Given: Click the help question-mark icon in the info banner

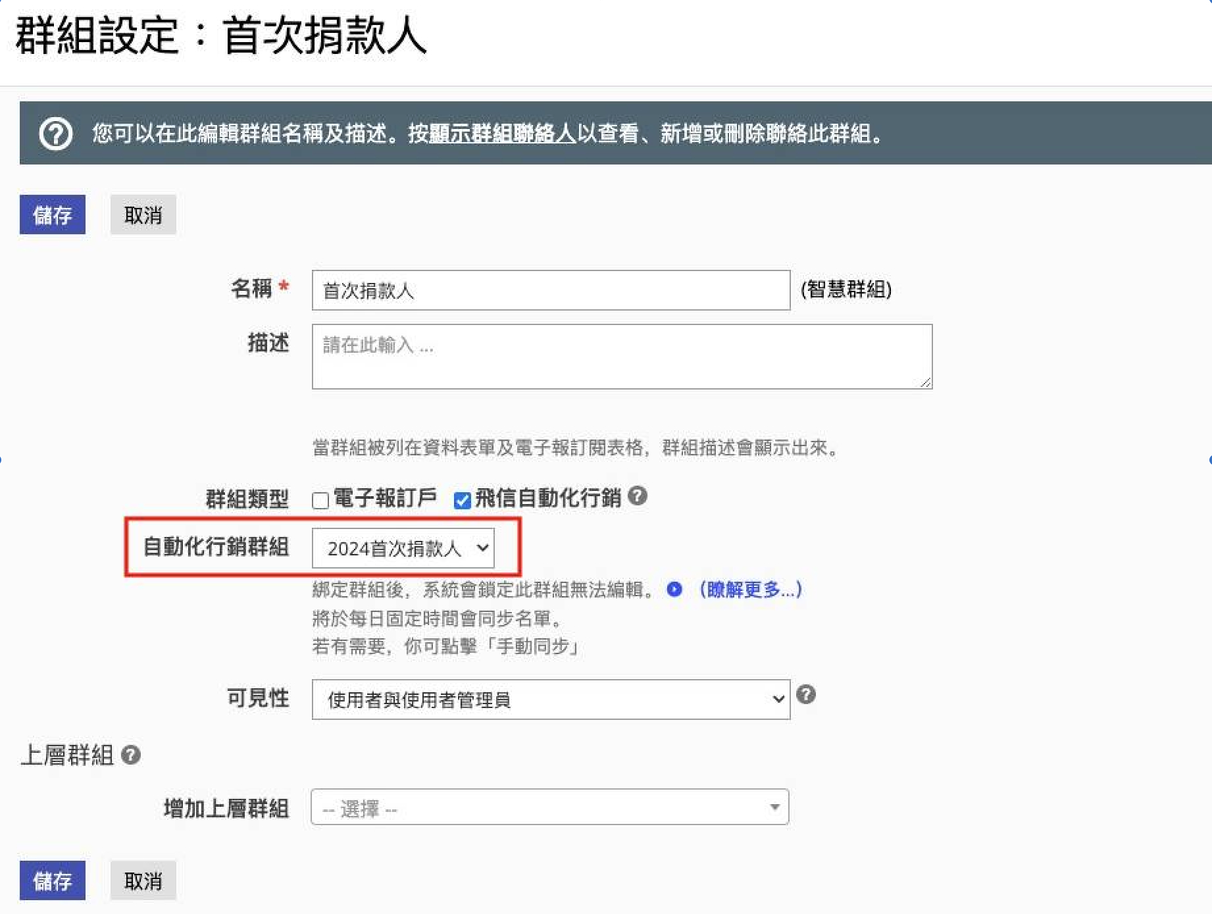Looking at the screenshot, I should 56,134.
